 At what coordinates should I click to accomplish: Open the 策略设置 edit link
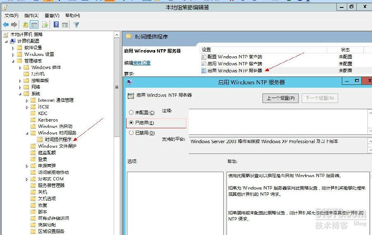coord(142,63)
